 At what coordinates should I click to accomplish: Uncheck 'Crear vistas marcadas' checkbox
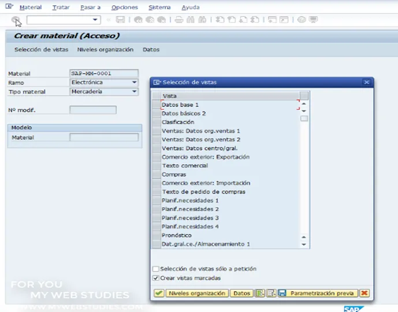[x=156, y=278]
